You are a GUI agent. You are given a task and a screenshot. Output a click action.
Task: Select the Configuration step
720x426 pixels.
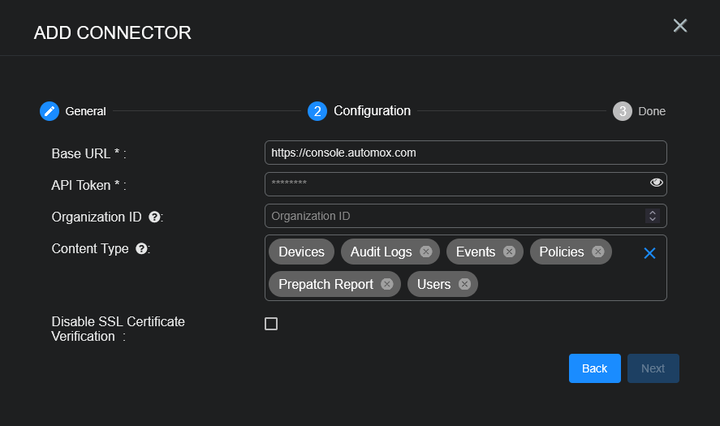click(317, 111)
